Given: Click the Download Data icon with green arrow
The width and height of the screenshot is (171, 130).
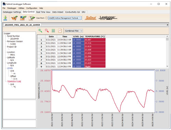Looking at the screenshot, I should tap(5, 18).
